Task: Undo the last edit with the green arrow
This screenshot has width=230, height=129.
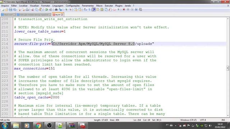Action: click(x=46, y=10)
